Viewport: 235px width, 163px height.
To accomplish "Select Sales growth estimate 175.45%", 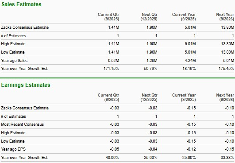I will [226, 69].
